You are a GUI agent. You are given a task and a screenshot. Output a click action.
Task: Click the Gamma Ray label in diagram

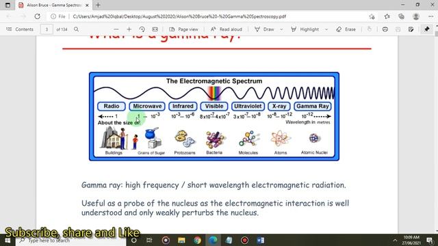pos(313,107)
